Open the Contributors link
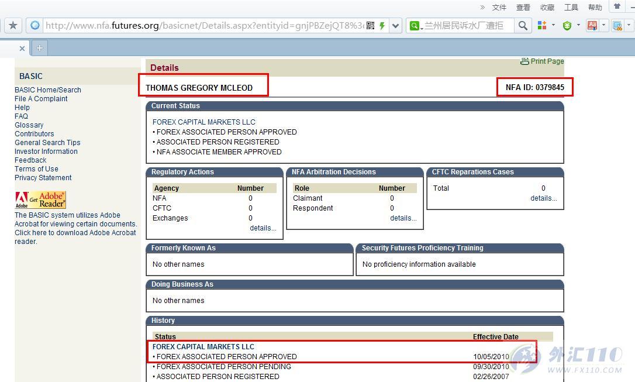The width and height of the screenshot is (635, 382). click(x=34, y=134)
